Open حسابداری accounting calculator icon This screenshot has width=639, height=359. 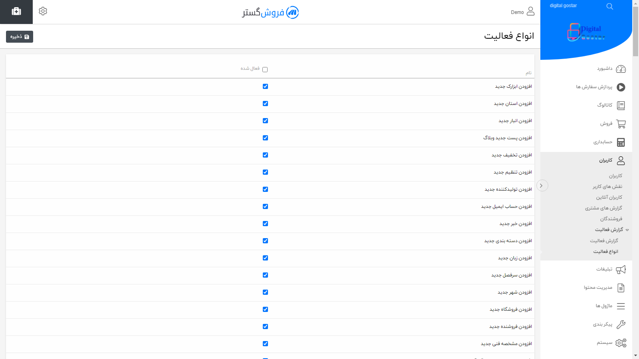tap(621, 142)
